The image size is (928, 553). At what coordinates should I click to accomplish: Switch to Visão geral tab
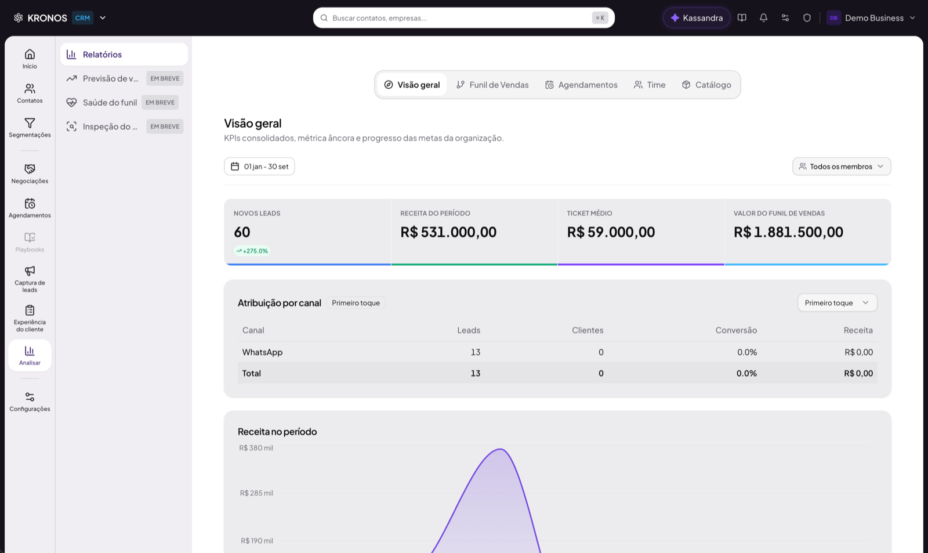[x=412, y=85]
